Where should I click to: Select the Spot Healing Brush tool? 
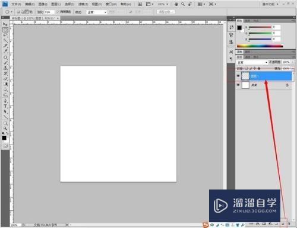[5, 57]
